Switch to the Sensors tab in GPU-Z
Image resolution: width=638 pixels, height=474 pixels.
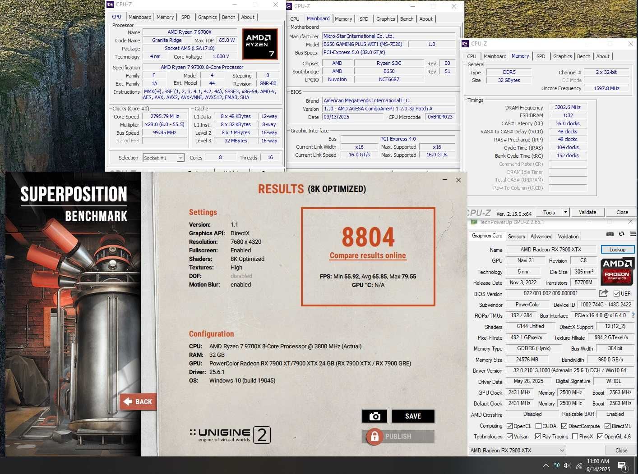point(517,237)
